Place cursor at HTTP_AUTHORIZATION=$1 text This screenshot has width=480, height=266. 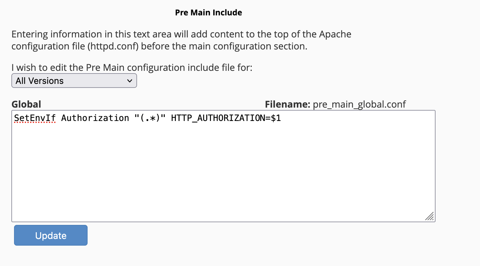tap(226, 118)
